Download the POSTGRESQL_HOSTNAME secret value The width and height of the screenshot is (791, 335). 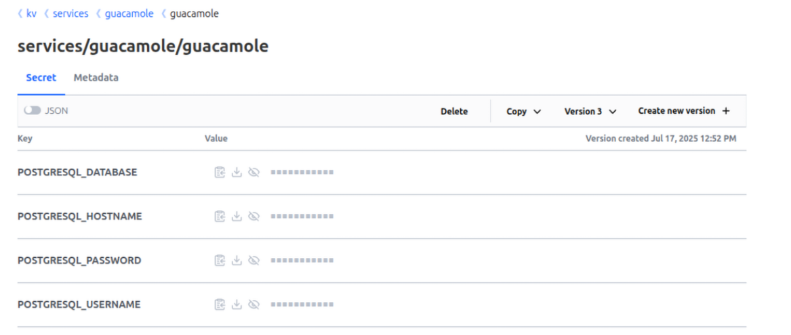point(237,217)
